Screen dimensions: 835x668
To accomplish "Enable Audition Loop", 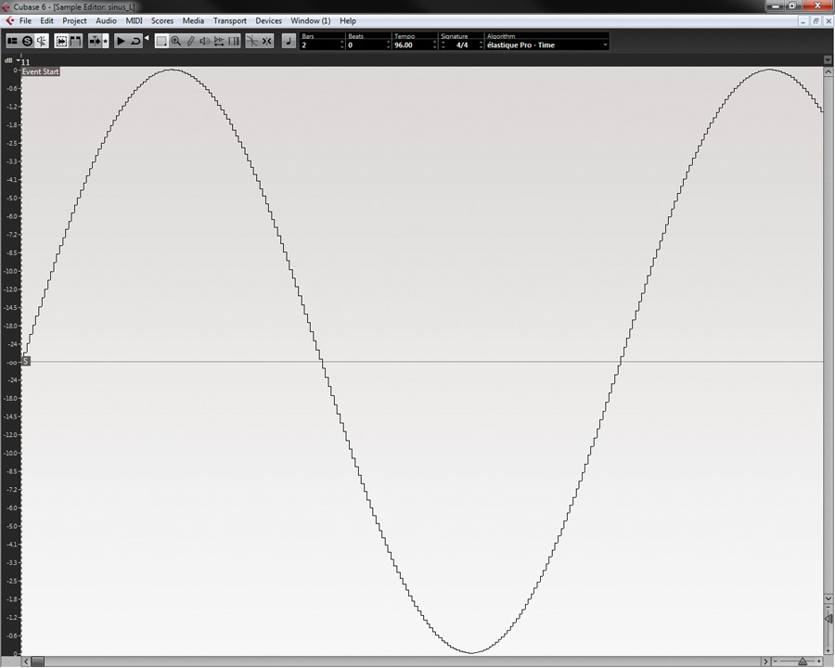I will (135, 41).
